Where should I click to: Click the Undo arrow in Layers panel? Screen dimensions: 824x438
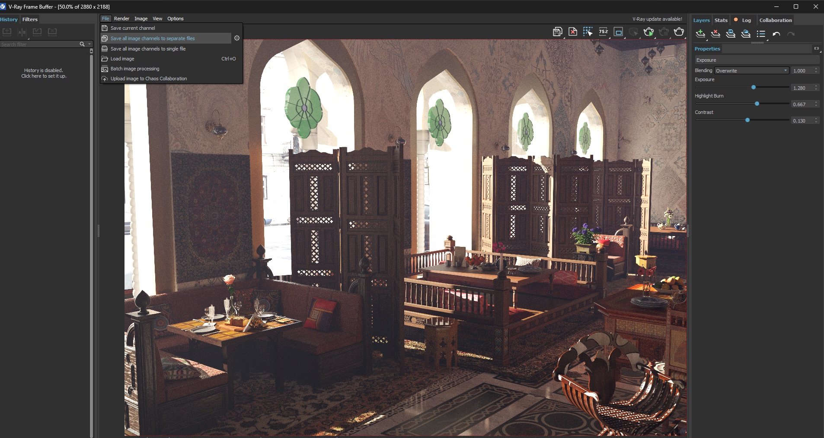(x=776, y=34)
